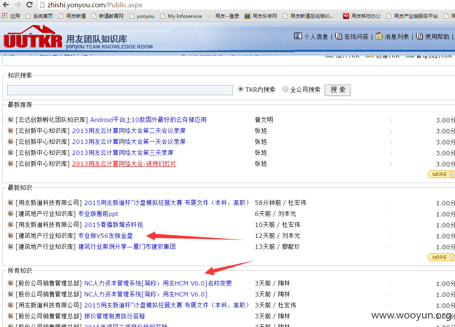
Task: Open the 用友产业链服务平台 bookmark
Action: coord(412,16)
